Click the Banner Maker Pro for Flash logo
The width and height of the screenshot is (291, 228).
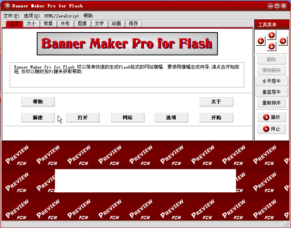click(127, 44)
